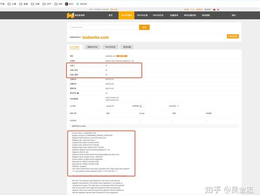This screenshot has height=195, width=260.
Task: Click the Google PR text in the SEO row
Action: (110, 106)
